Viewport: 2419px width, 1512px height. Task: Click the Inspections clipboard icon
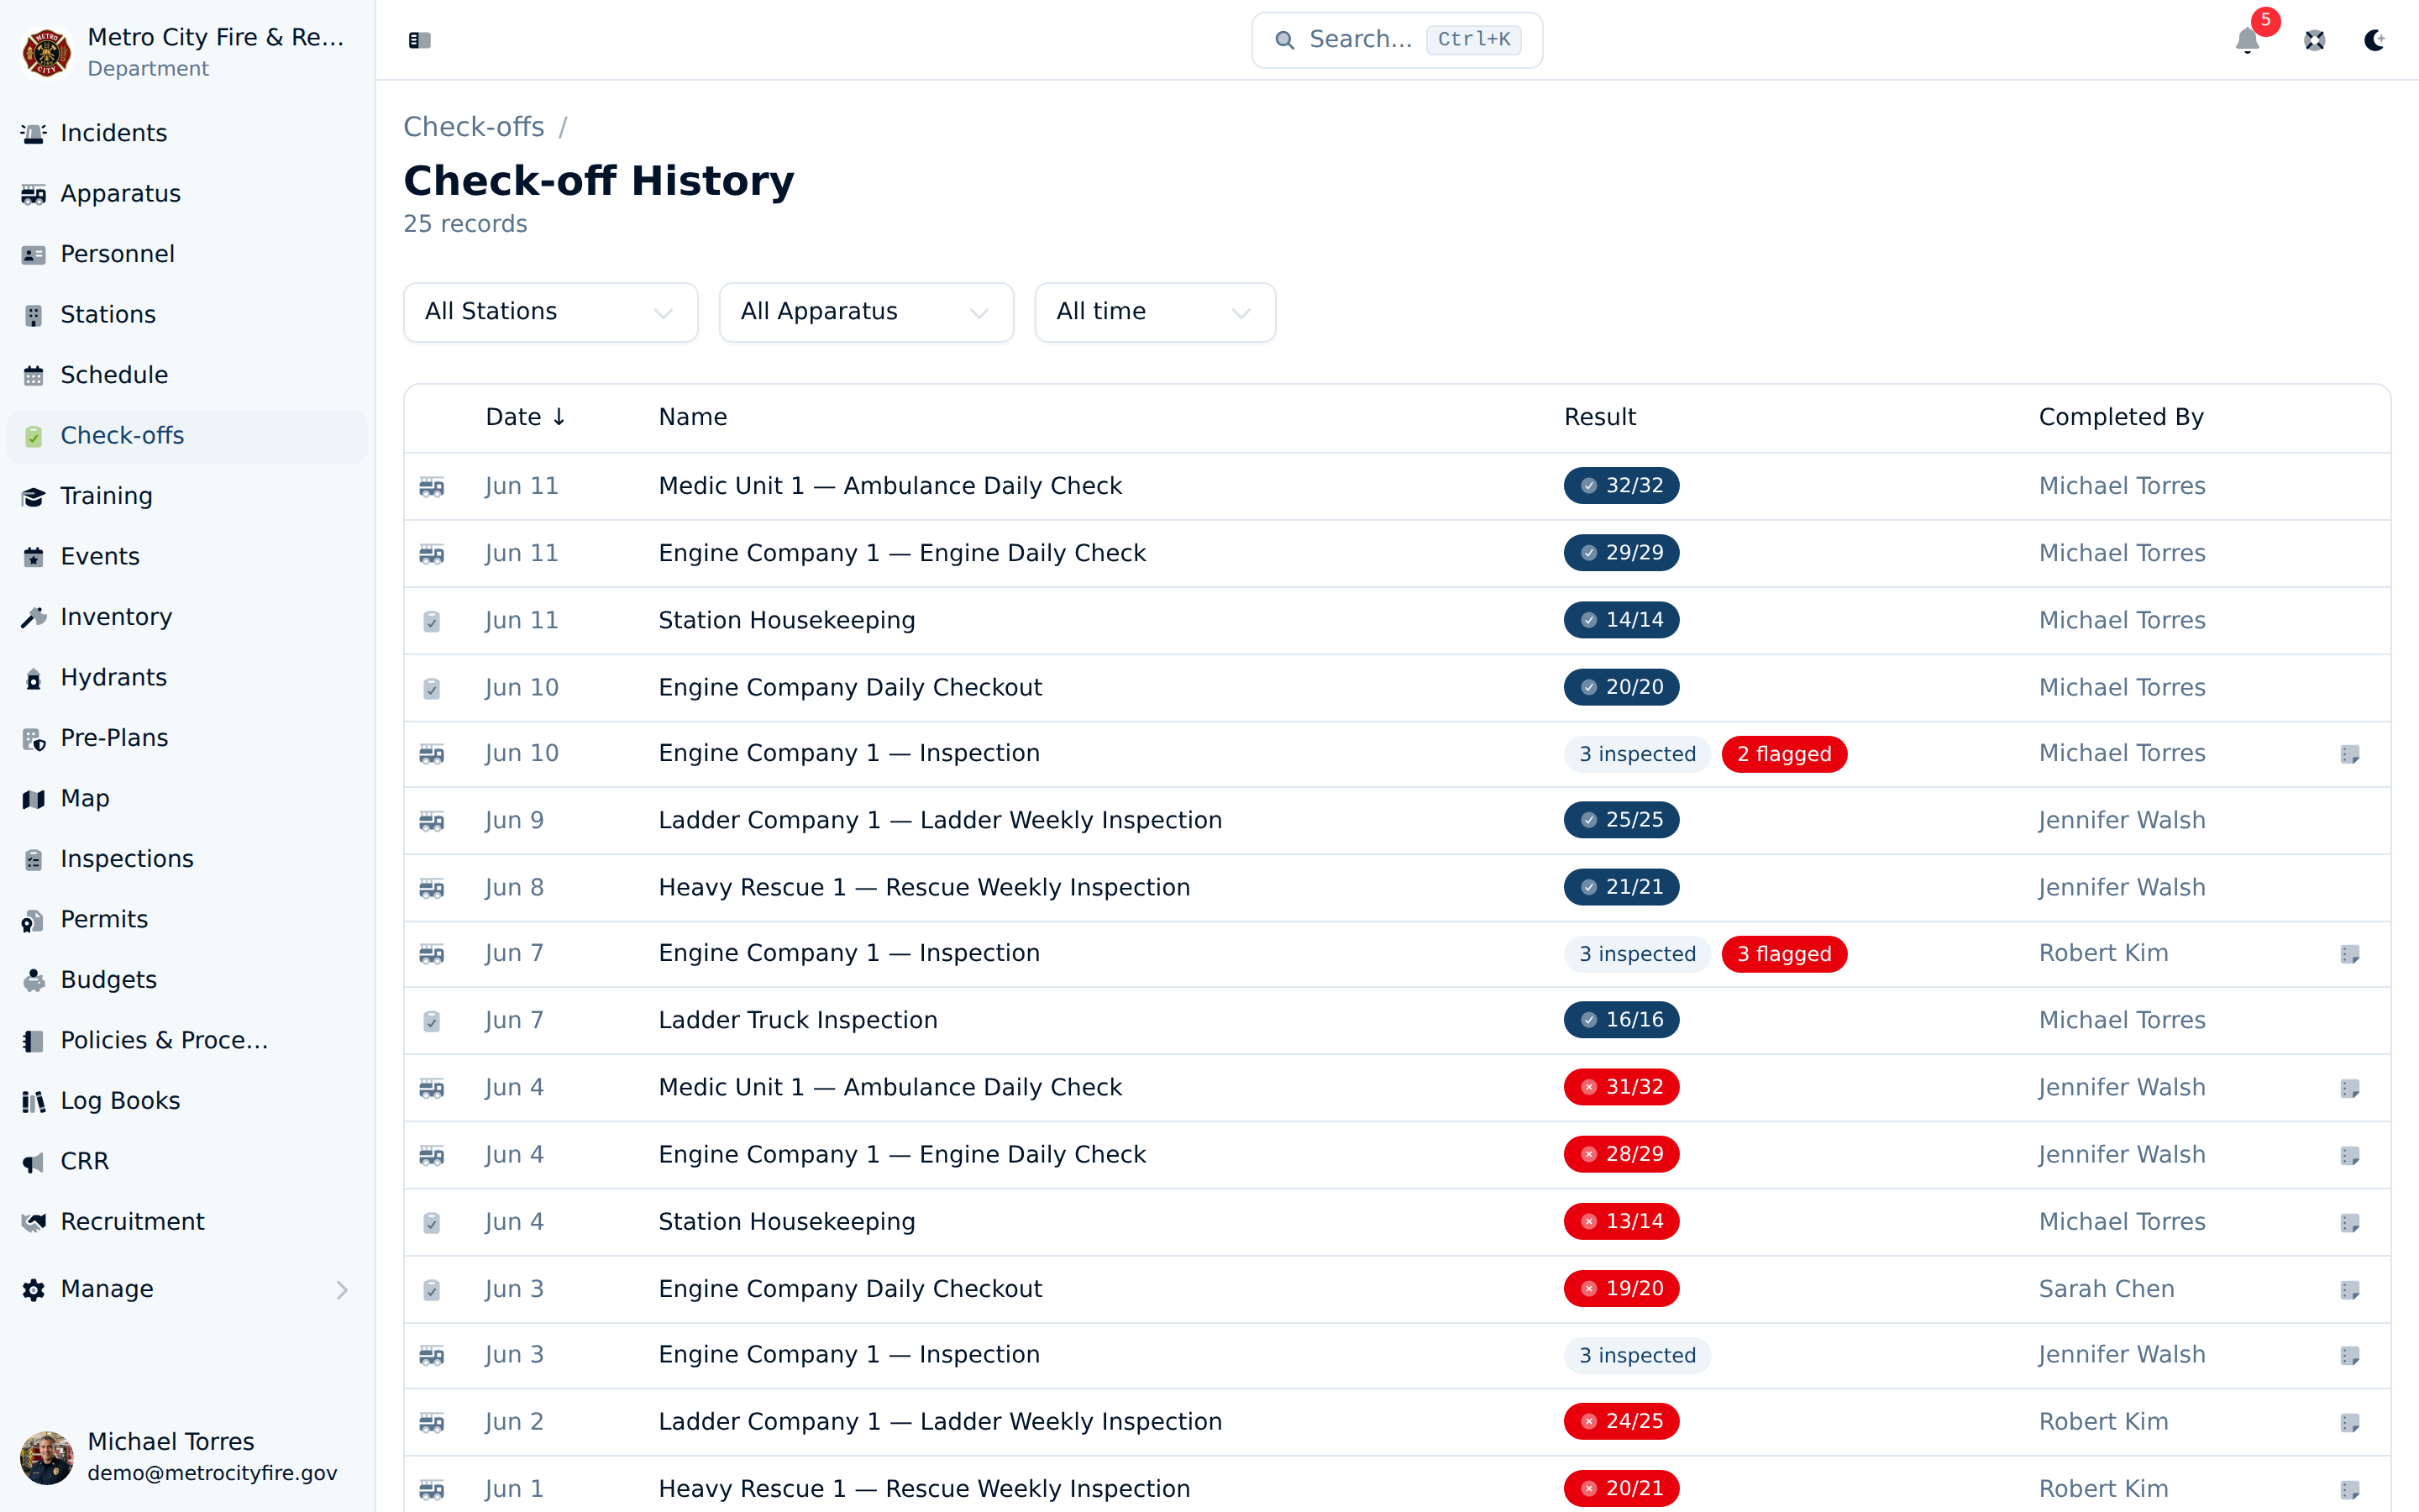coord(33,859)
